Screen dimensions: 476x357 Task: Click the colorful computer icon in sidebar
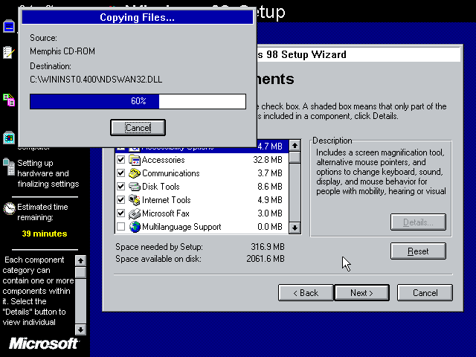pyautogui.click(x=9, y=138)
